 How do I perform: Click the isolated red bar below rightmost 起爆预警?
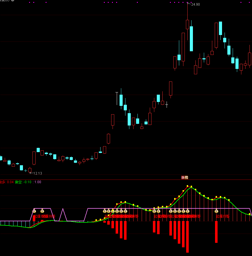pyautogui.click(x=216, y=232)
